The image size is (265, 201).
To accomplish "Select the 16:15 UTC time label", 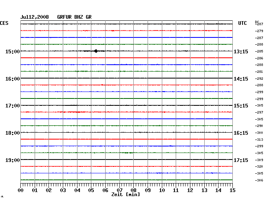I will click(241, 133).
